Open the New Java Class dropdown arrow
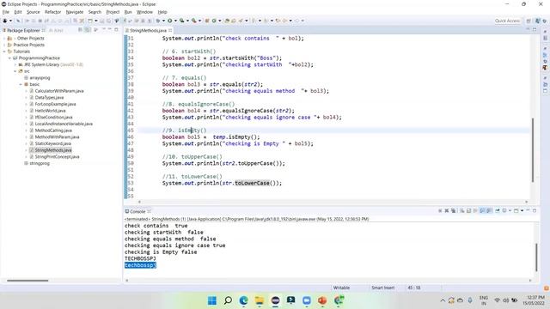The image size is (550, 309). click(220, 21)
